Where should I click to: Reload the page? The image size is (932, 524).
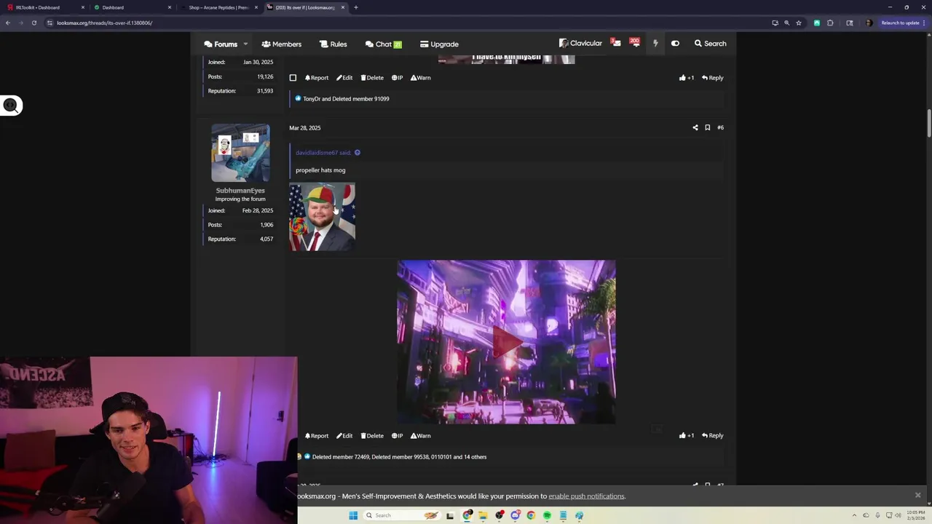tap(33, 23)
